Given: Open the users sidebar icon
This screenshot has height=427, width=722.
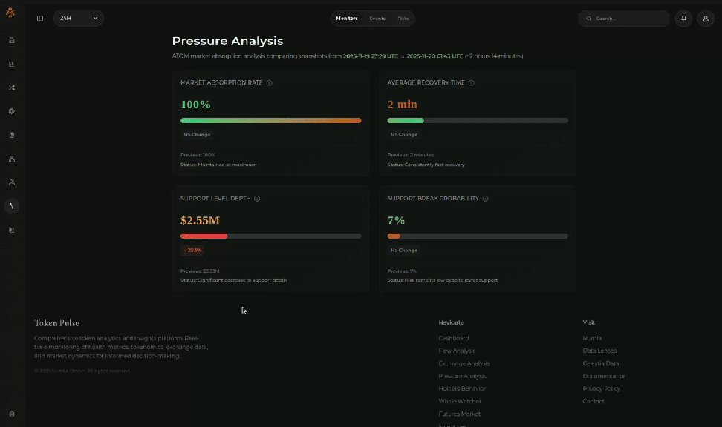Looking at the screenshot, I should click(12, 182).
